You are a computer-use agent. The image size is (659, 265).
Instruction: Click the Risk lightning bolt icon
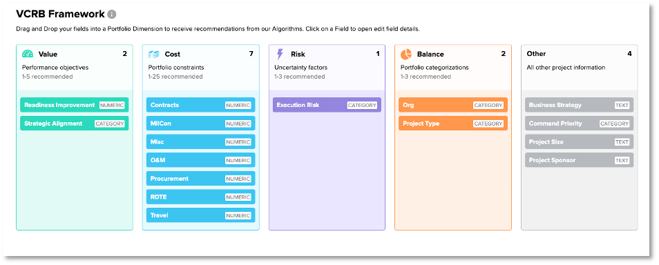[280, 55]
